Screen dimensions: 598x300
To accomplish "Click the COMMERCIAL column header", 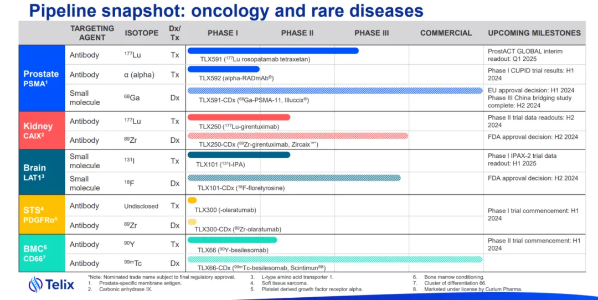I will click(446, 33).
